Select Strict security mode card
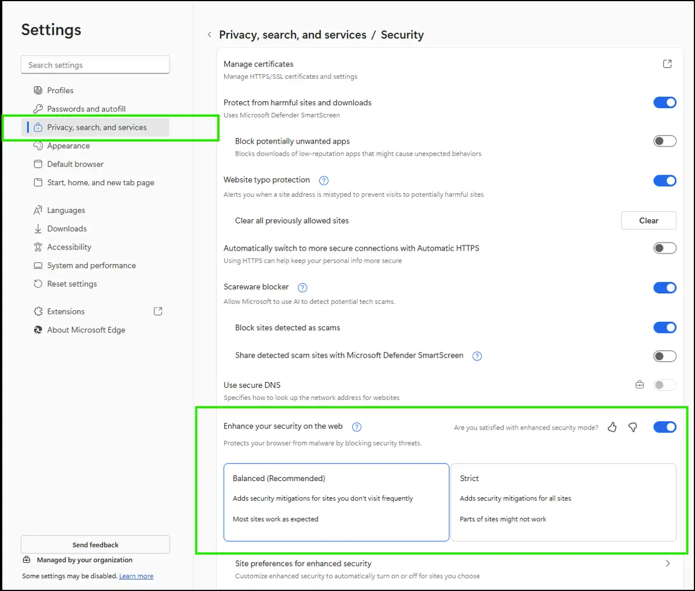The height and width of the screenshot is (591, 695). coord(564,502)
